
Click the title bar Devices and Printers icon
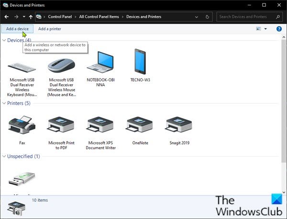coord(5,5)
